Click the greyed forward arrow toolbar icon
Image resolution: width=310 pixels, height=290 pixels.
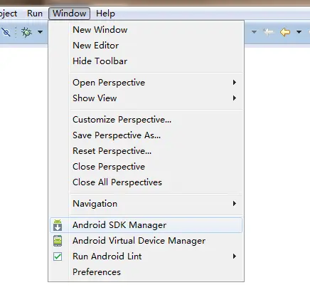(268, 32)
